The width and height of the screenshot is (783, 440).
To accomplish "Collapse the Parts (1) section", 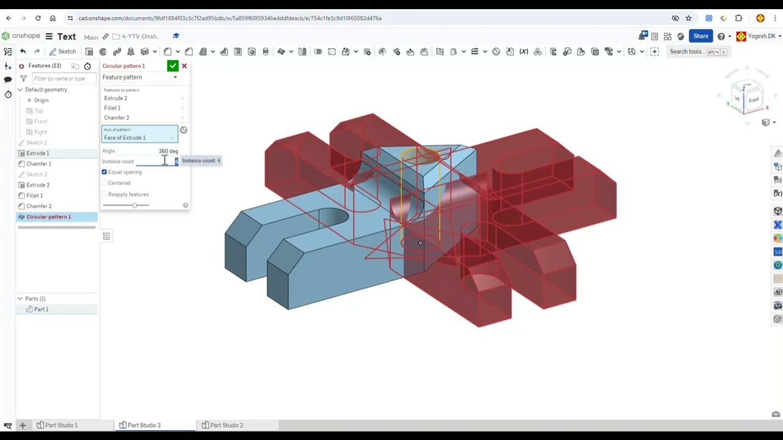I will click(20, 299).
